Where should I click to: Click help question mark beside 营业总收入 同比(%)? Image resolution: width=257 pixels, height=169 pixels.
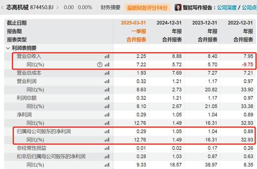[99, 65]
